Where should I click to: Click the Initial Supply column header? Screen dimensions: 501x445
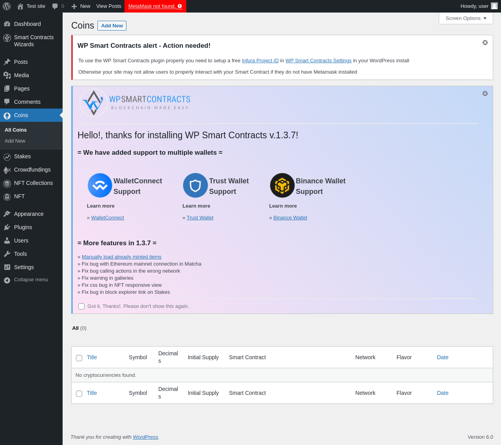pos(203,357)
